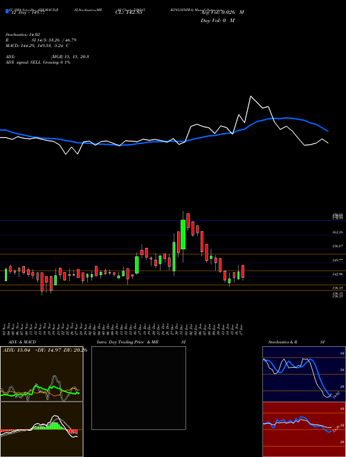
Task: Select the "ADX: 15.04 +DY: 14.97" readout
Action: [x=33, y=350]
